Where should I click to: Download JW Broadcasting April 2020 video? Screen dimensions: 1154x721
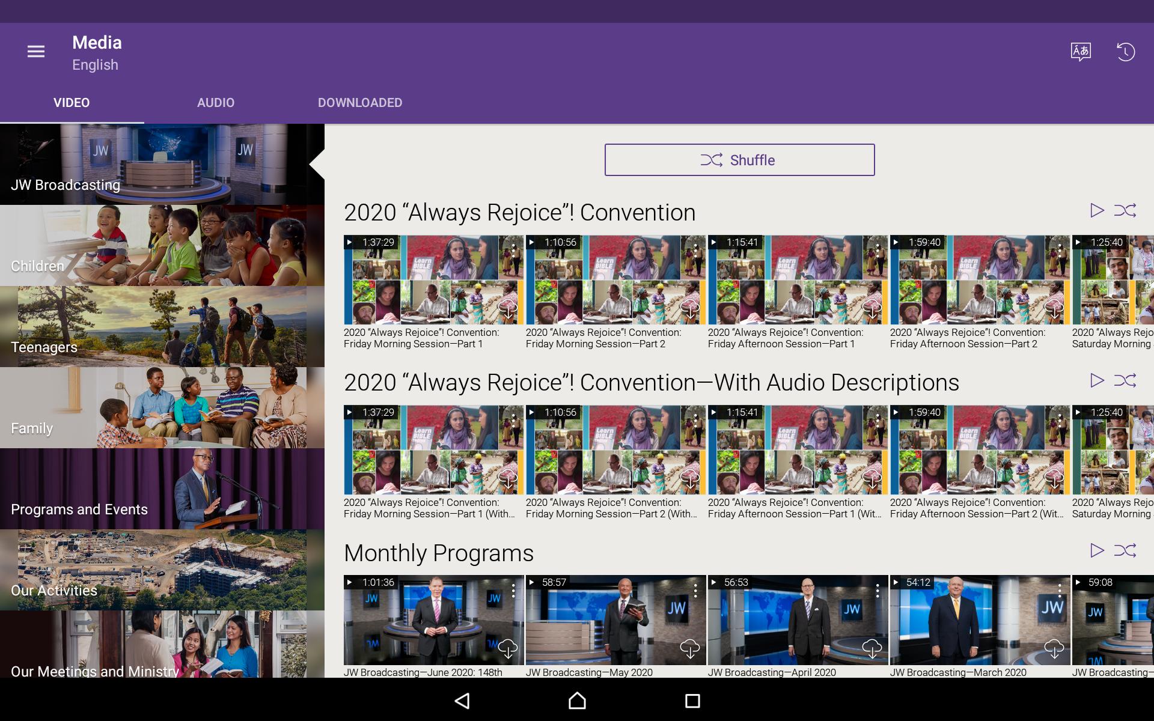[x=872, y=649]
